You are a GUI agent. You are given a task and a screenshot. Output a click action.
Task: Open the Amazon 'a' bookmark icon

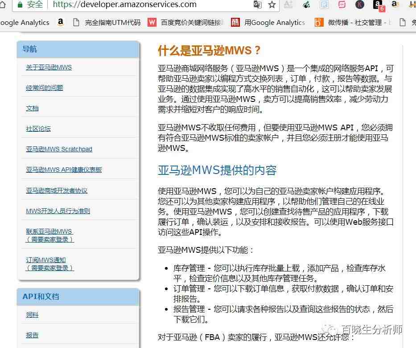[x=61, y=22]
